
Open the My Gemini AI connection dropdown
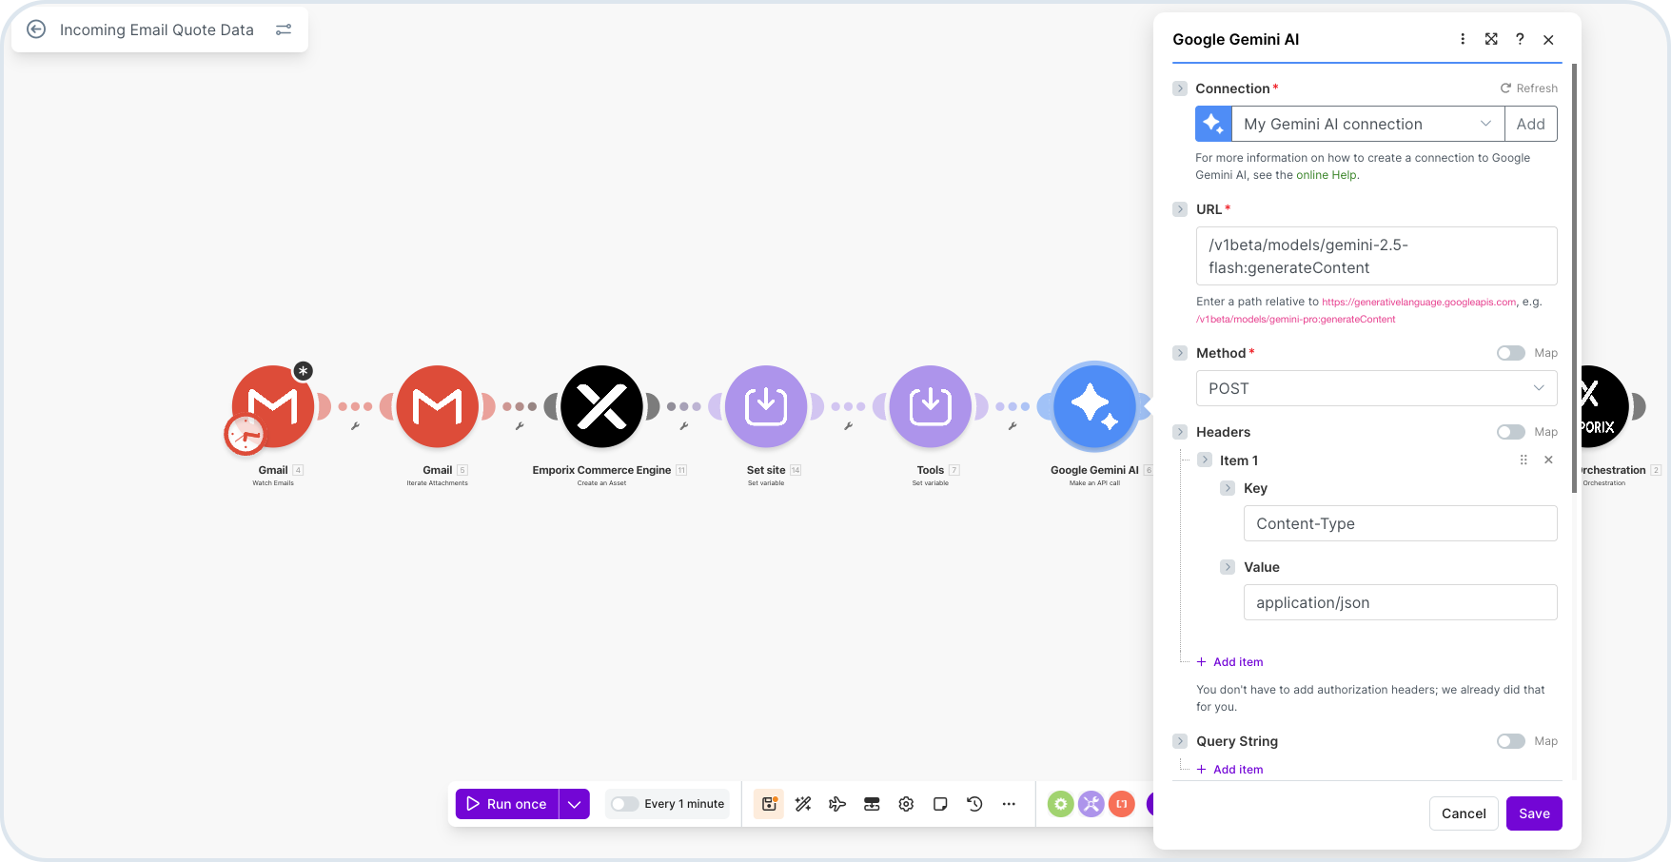coord(1367,124)
